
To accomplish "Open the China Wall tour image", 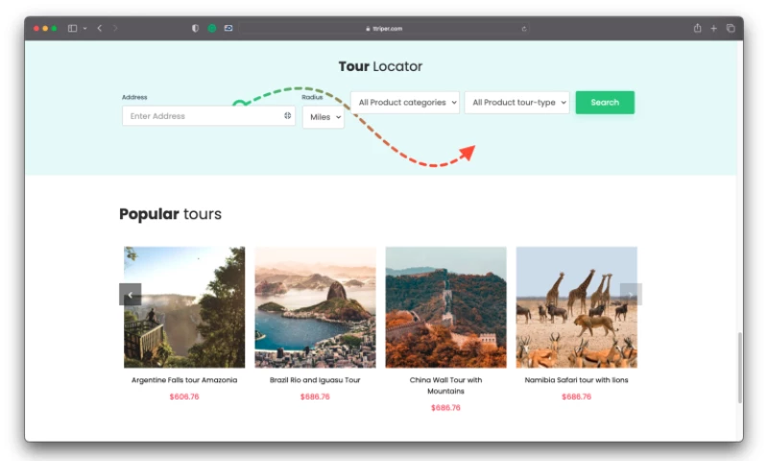I will (x=445, y=307).
